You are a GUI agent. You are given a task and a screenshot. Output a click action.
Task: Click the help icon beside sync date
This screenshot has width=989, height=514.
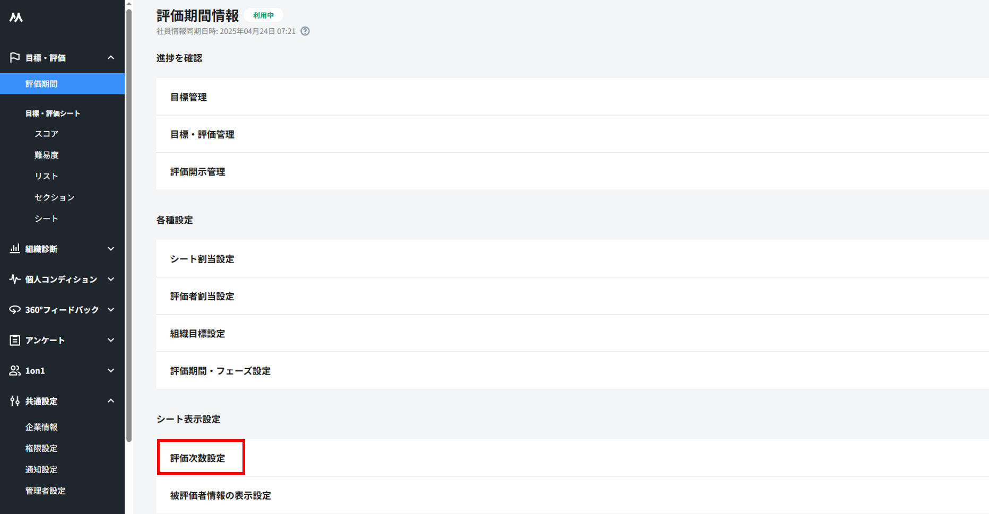pos(305,31)
